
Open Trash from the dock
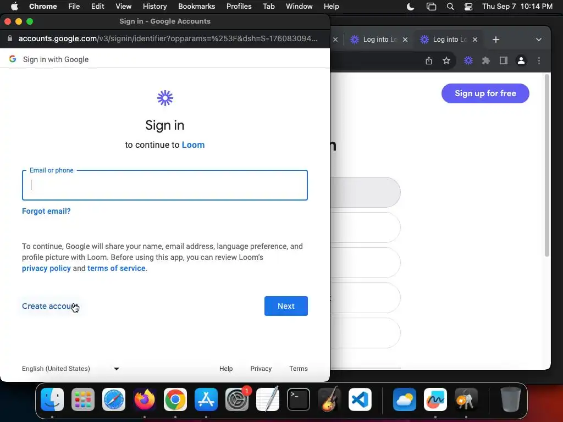coord(511,399)
